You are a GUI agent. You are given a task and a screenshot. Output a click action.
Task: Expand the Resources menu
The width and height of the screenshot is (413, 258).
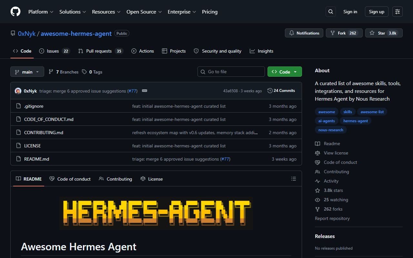click(x=106, y=12)
